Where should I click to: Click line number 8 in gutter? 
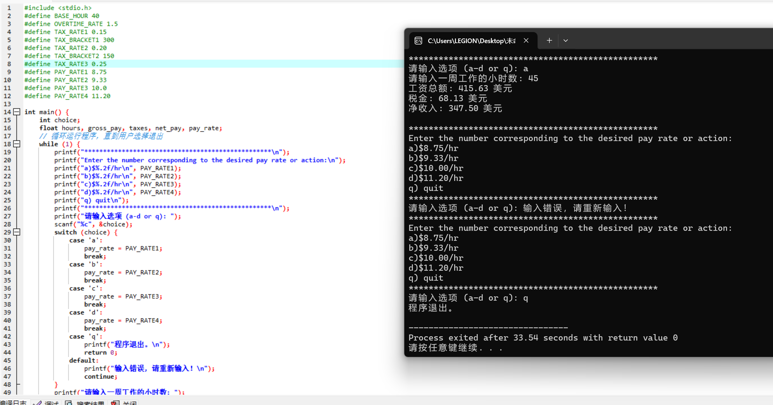9,64
